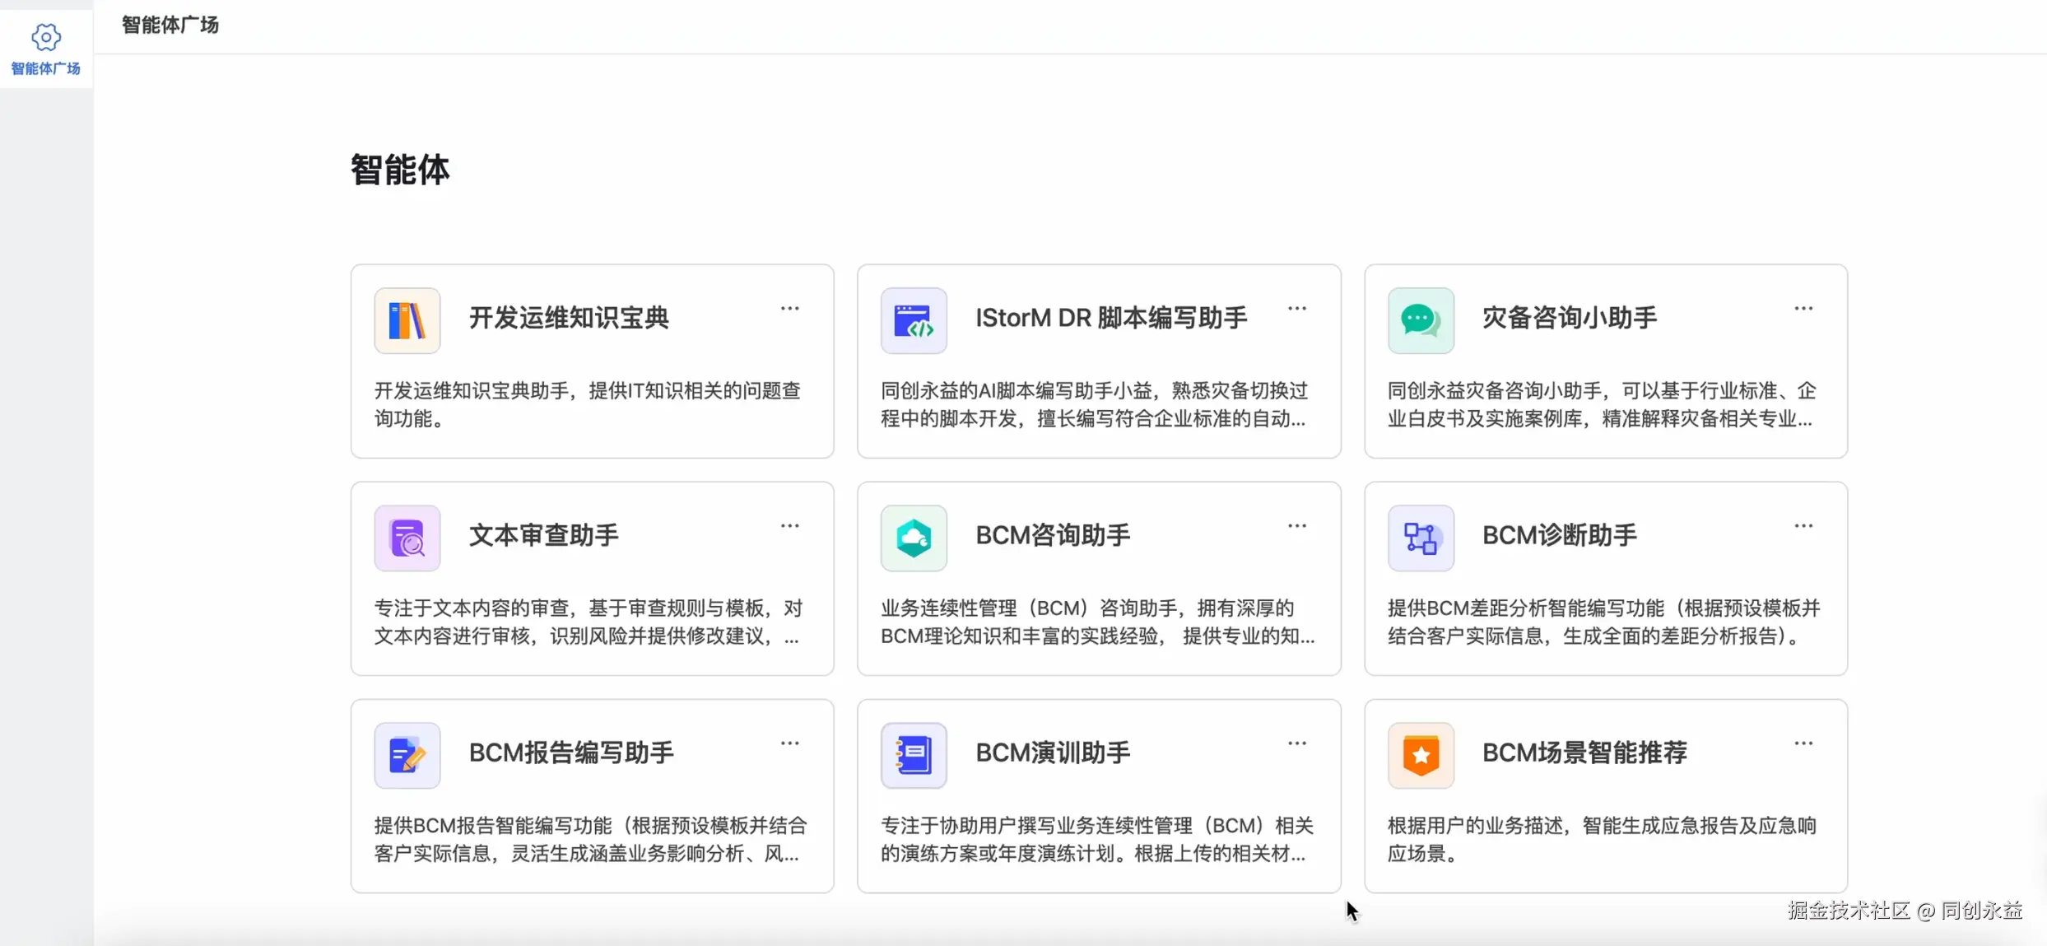2047x946 pixels.
Task: Click the 智能体广场 breadcrumb title at top
Action: pyautogui.click(x=170, y=25)
